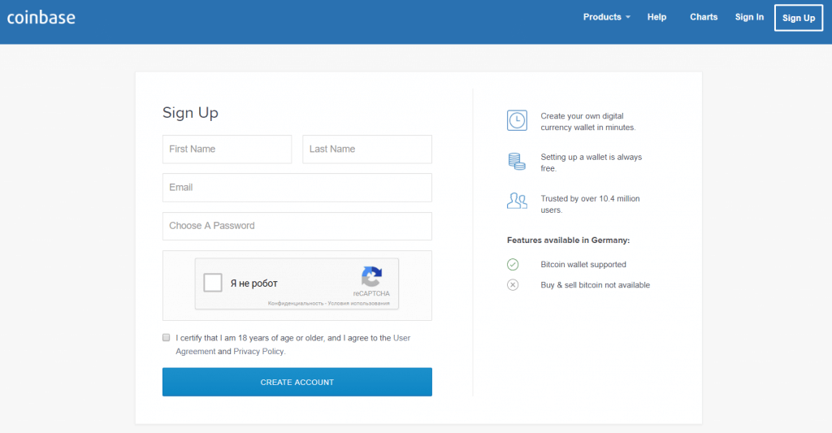Click the CREATE ACCOUNT button

297,382
